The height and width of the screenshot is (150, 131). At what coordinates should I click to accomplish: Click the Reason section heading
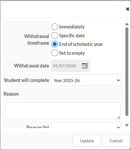tap(11, 94)
